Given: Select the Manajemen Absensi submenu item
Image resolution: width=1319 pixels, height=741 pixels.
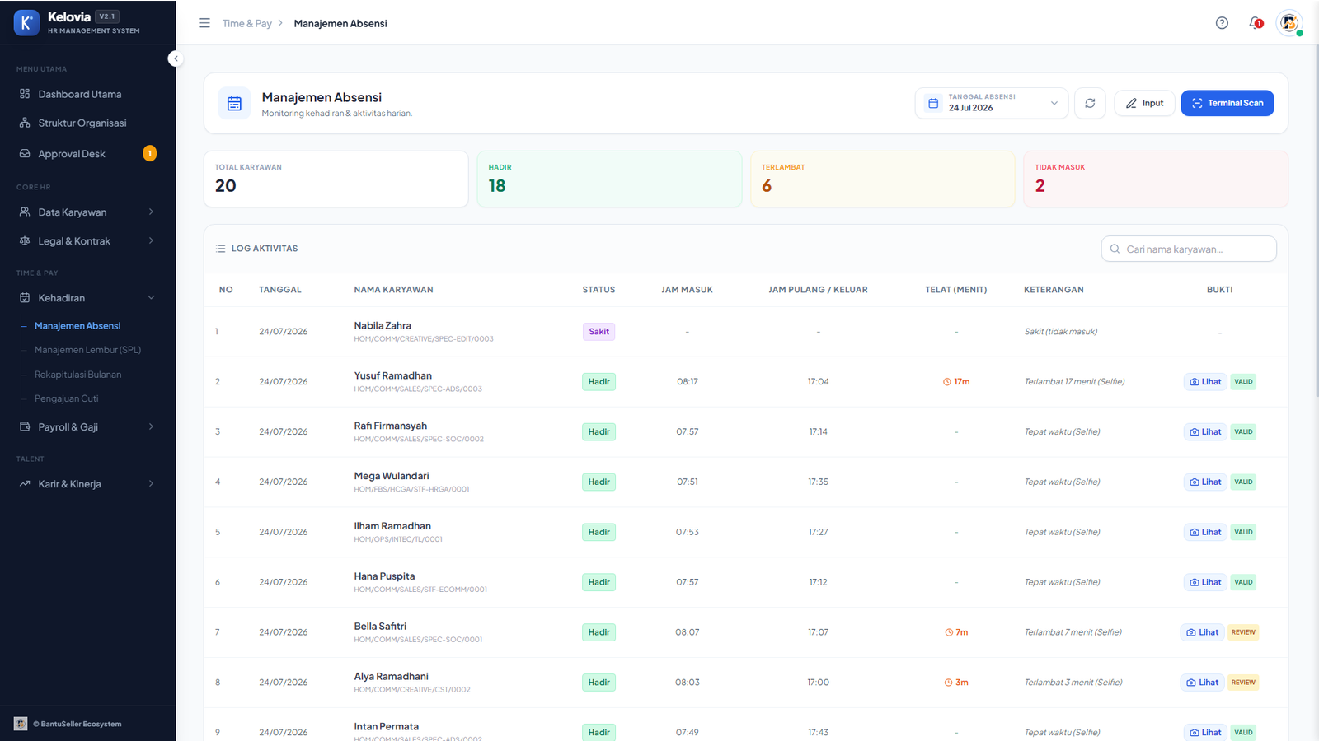Looking at the screenshot, I should tap(77, 326).
